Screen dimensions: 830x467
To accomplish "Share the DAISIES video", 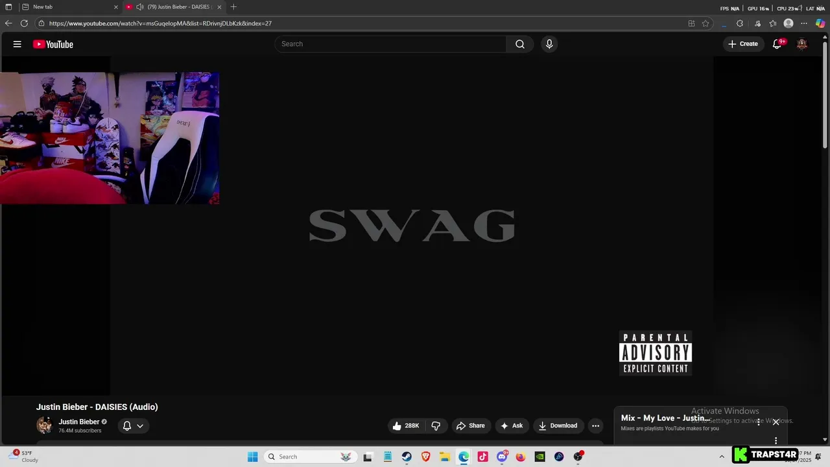I will tap(471, 425).
